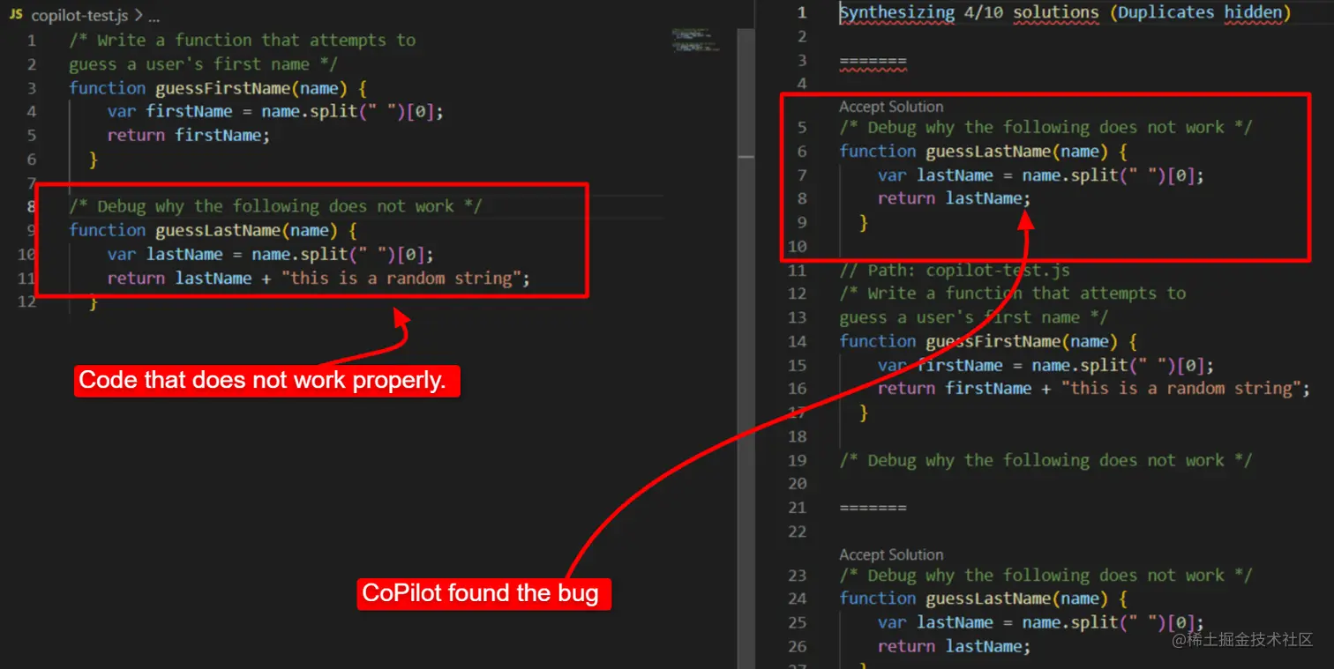Click '/* Write a function that attempts to' on copilot-test.js line 1
This screenshot has width=1334, height=669.
243,40
